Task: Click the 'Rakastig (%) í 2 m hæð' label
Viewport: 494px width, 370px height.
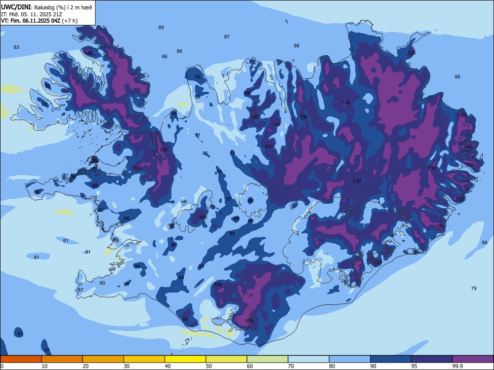Action: [x=63, y=7]
